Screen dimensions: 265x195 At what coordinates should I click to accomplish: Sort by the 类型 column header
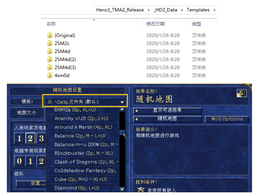click(196, 24)
